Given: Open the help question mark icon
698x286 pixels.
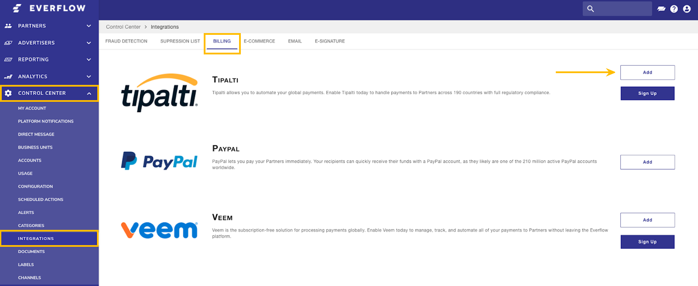Looking at the screenshot, I should (x=674, y=9).
